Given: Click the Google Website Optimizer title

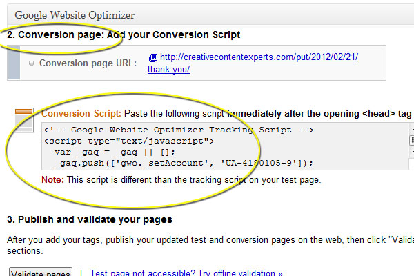Looking at the screenshot, I should [75, 14].
